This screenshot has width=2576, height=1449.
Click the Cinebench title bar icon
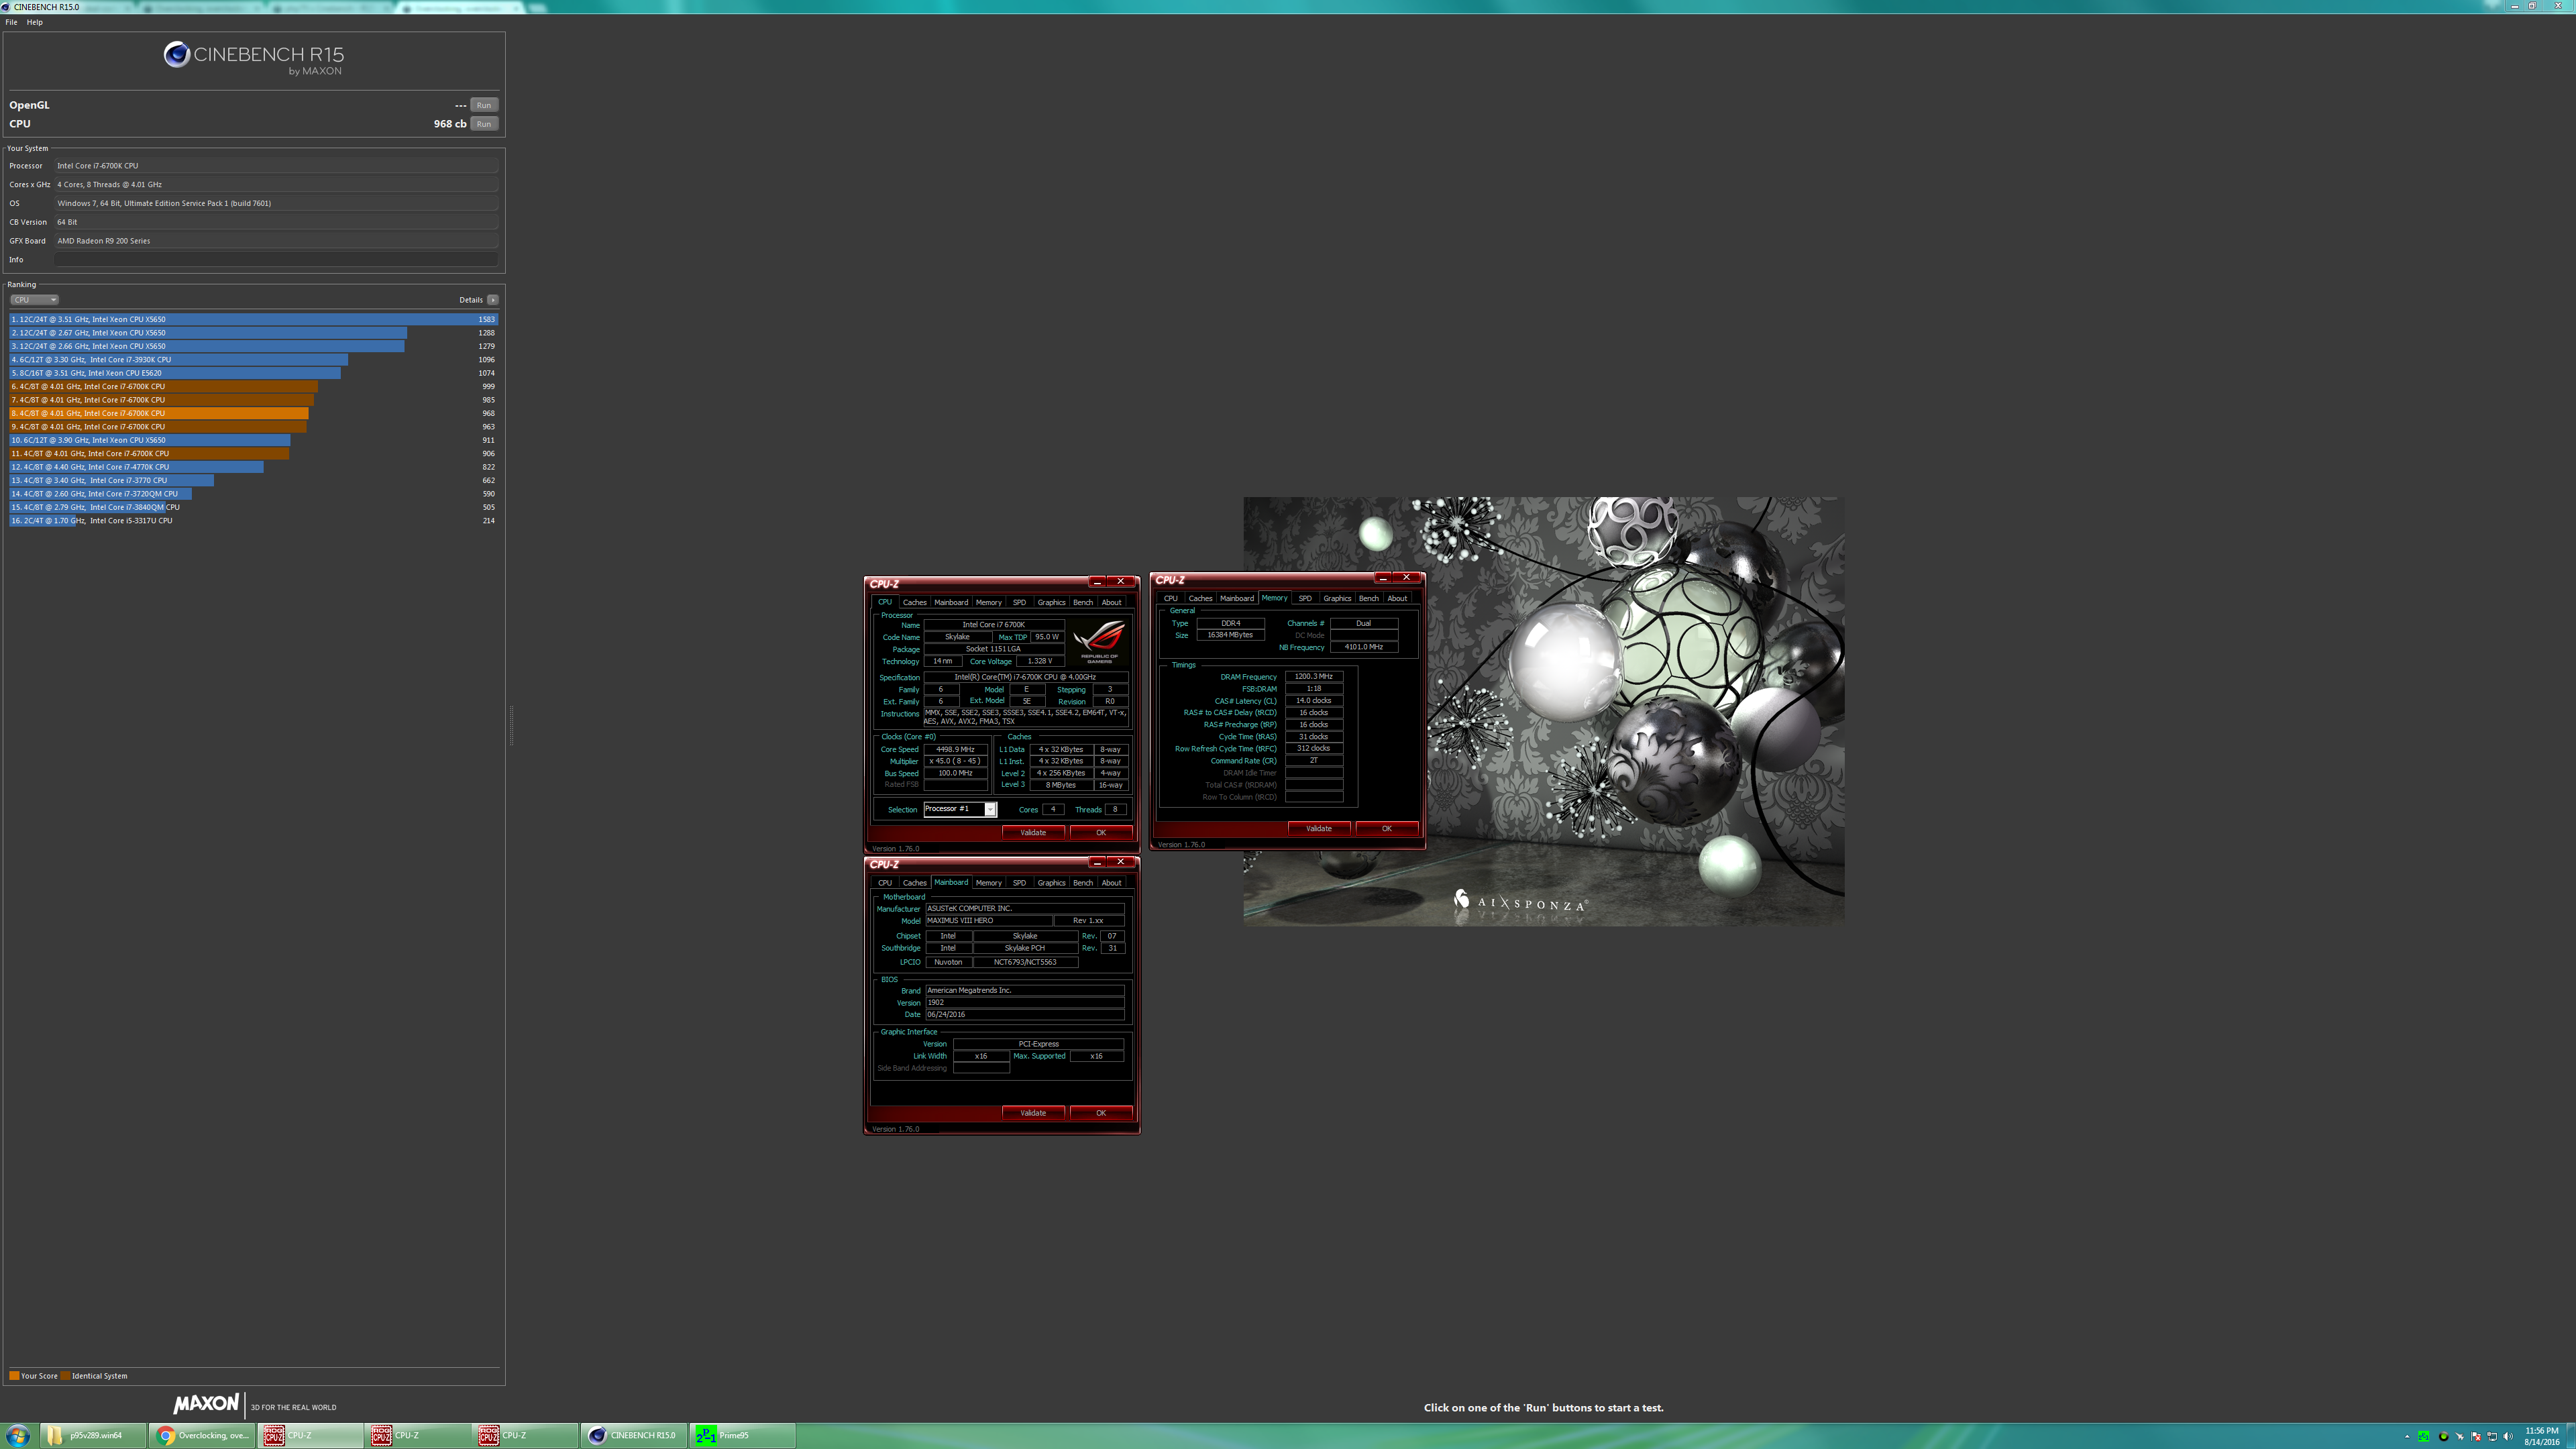pos(6,7)
